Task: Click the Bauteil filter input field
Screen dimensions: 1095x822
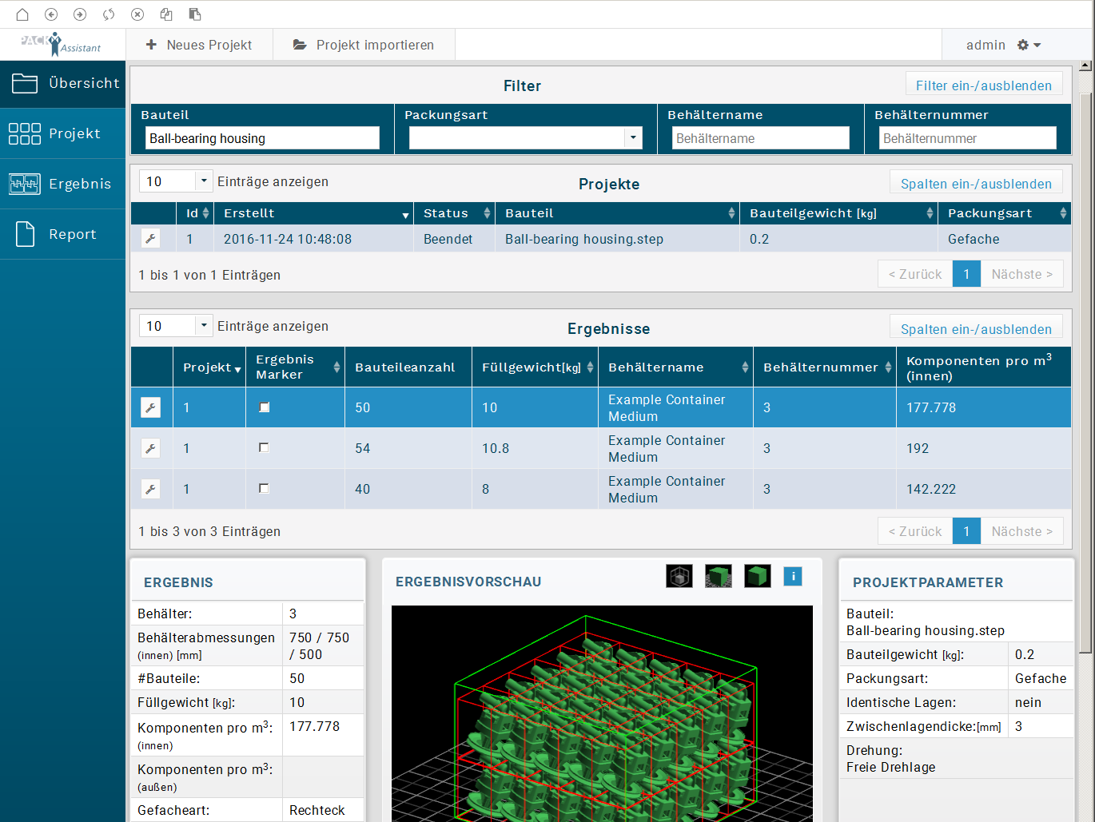Action: click(x=263, y=137)
